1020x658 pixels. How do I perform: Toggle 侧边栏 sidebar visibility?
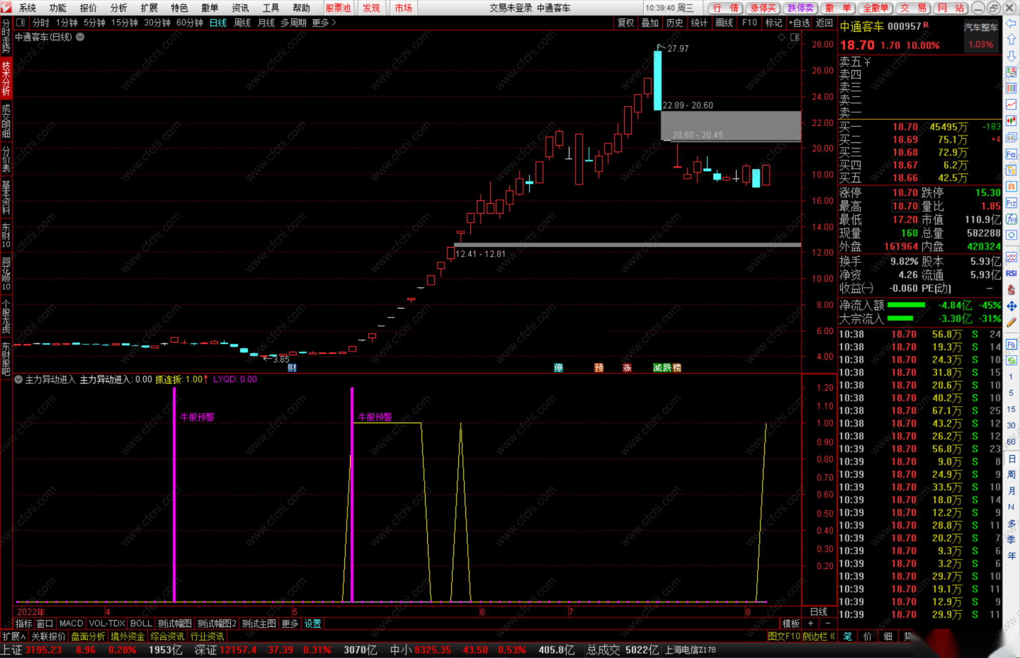click(x=818, y=636)
